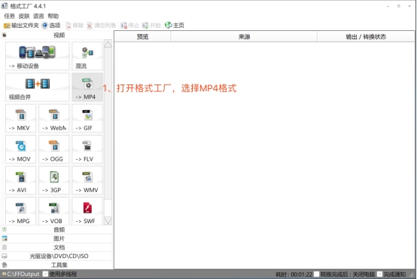Click the format list scroll down arrow

coord(108,221)
